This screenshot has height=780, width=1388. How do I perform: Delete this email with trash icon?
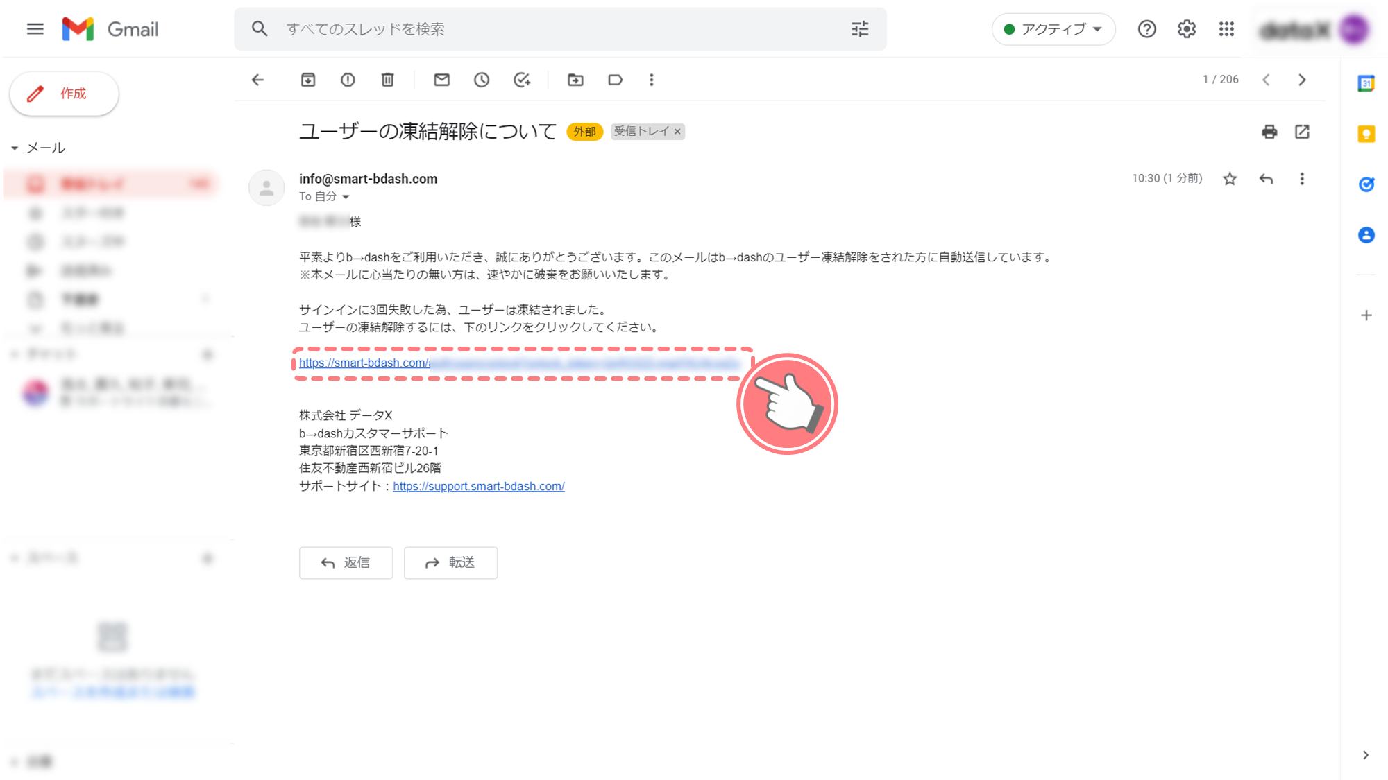388,80
